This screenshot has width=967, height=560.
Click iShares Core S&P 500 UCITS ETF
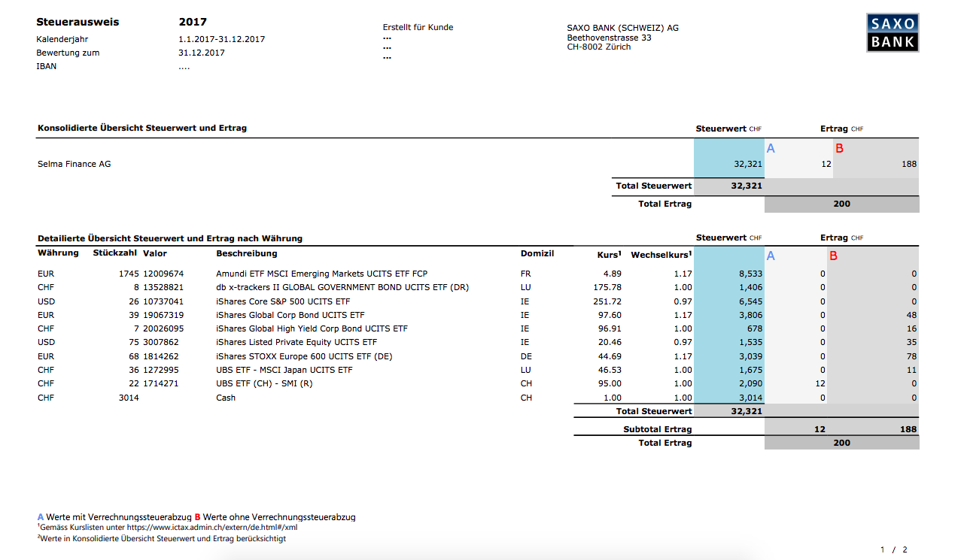coord(283,301)
